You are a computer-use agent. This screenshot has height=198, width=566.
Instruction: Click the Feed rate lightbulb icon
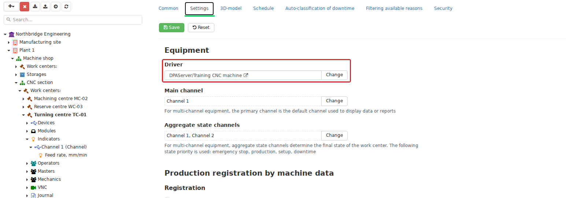41,155
